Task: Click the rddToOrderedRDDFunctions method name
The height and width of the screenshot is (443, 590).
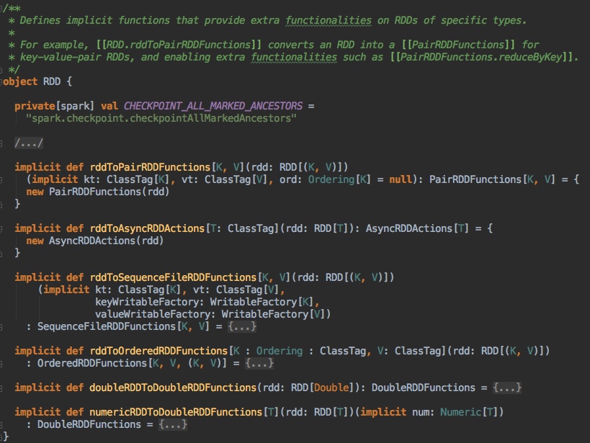Action: [x=158, y=351]
